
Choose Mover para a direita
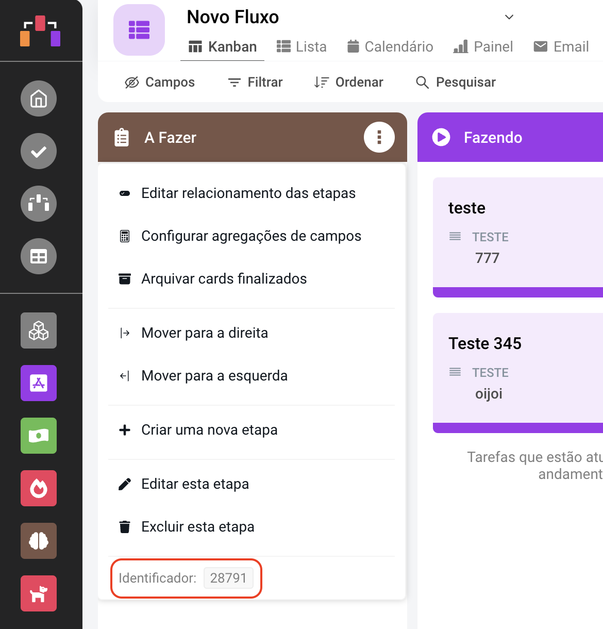point(204,333)
